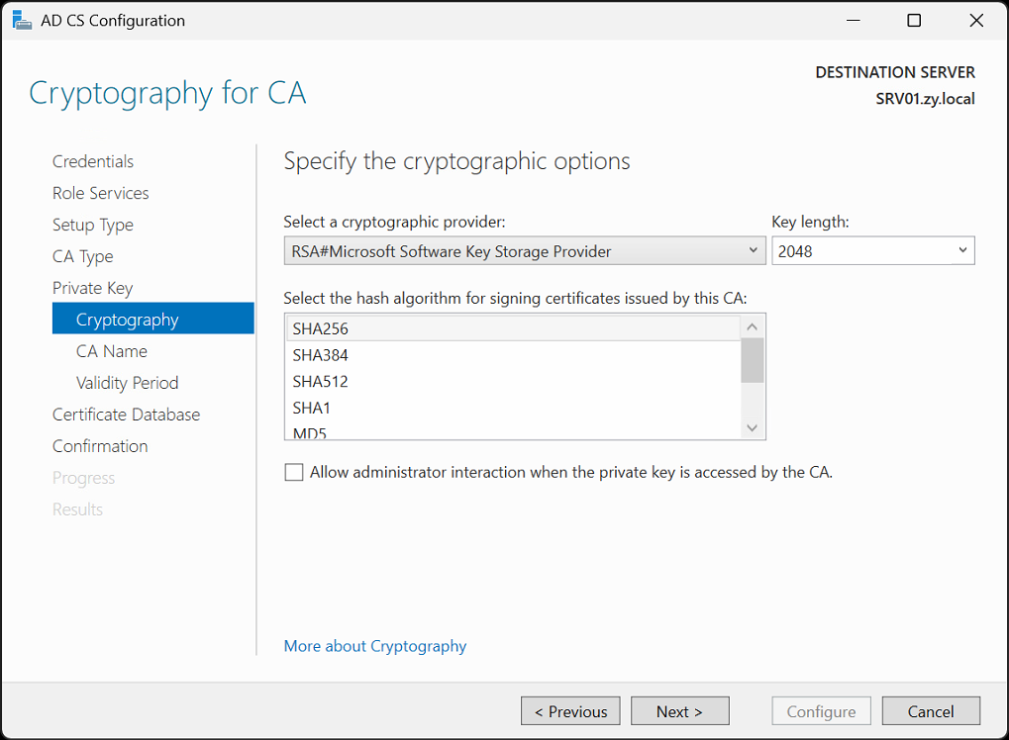The height and width of the screenshot is (740, 1009).
Task: Go back with the Previous button
Action: 570,711
